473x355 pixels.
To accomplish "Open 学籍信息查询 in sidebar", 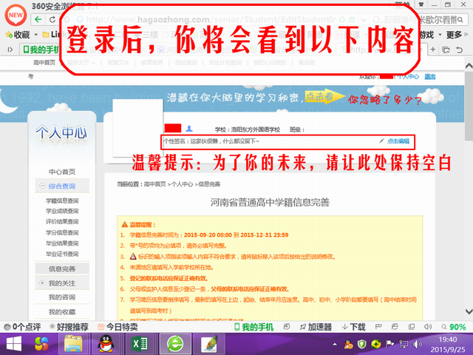I will point(62,200).
